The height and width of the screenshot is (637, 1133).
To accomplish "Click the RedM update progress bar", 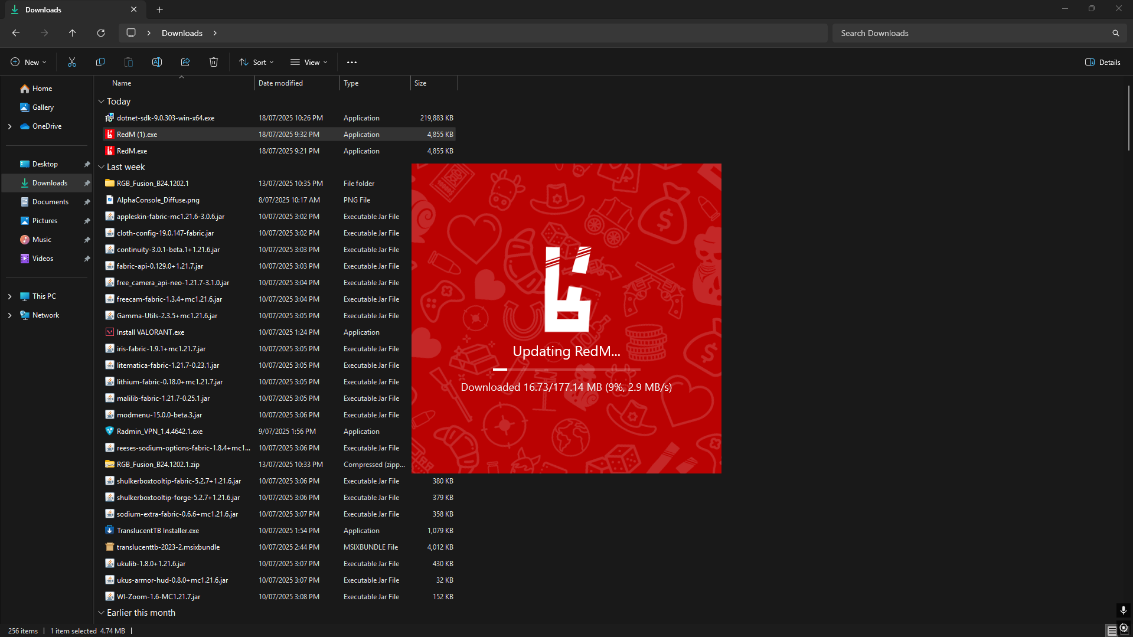I will click(567, 370).
